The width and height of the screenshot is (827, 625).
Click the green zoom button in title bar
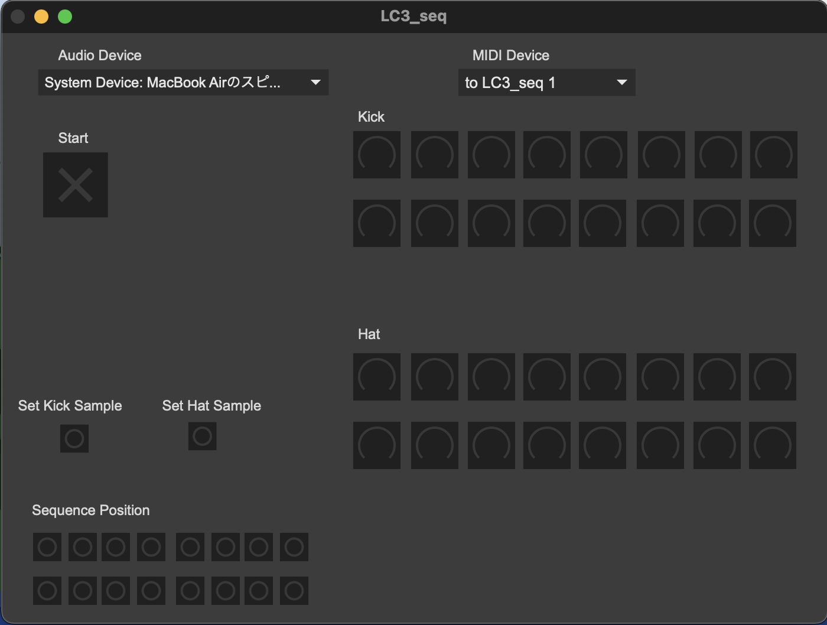point(65,17)
